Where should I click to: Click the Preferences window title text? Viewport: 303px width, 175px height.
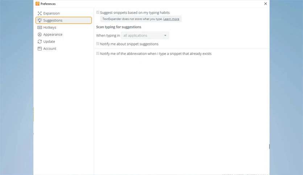pyautogui.click(x=48, y=4)
